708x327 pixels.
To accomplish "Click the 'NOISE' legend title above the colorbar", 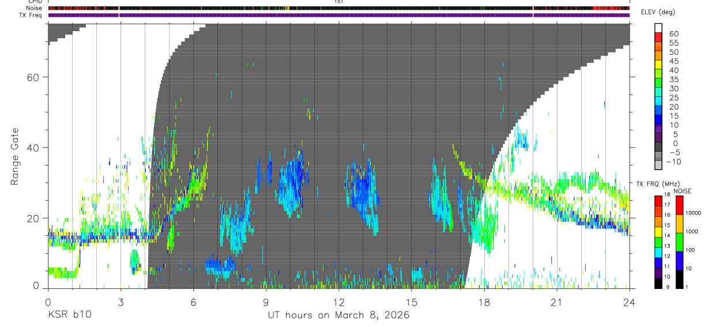I will [x=682, y=191].
